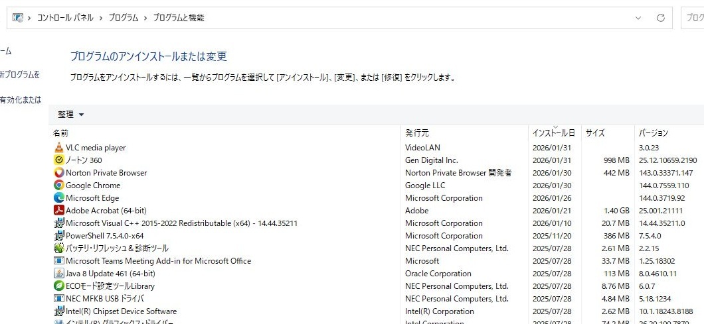
Task: Expand the address bar history dropdown
Action: 638,18
